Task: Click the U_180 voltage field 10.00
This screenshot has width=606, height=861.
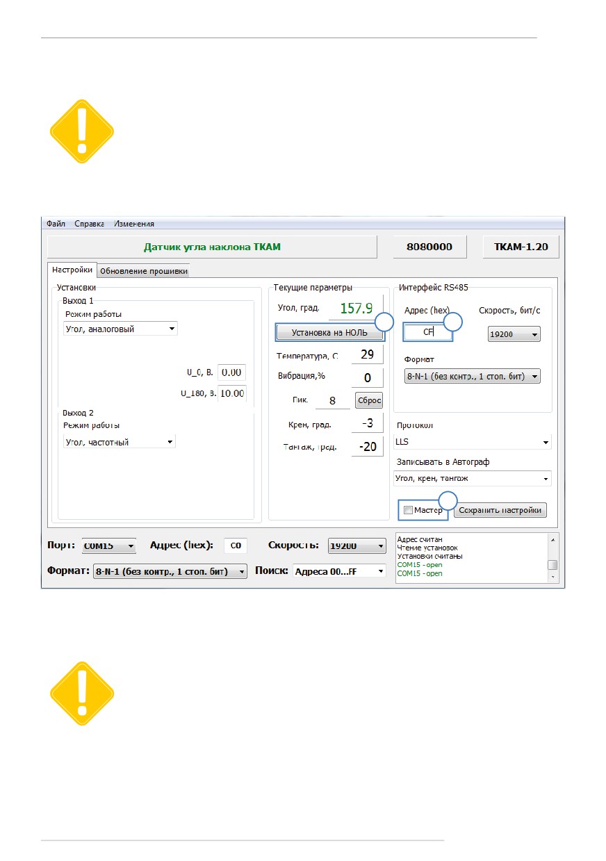Action: coord(231,393)
